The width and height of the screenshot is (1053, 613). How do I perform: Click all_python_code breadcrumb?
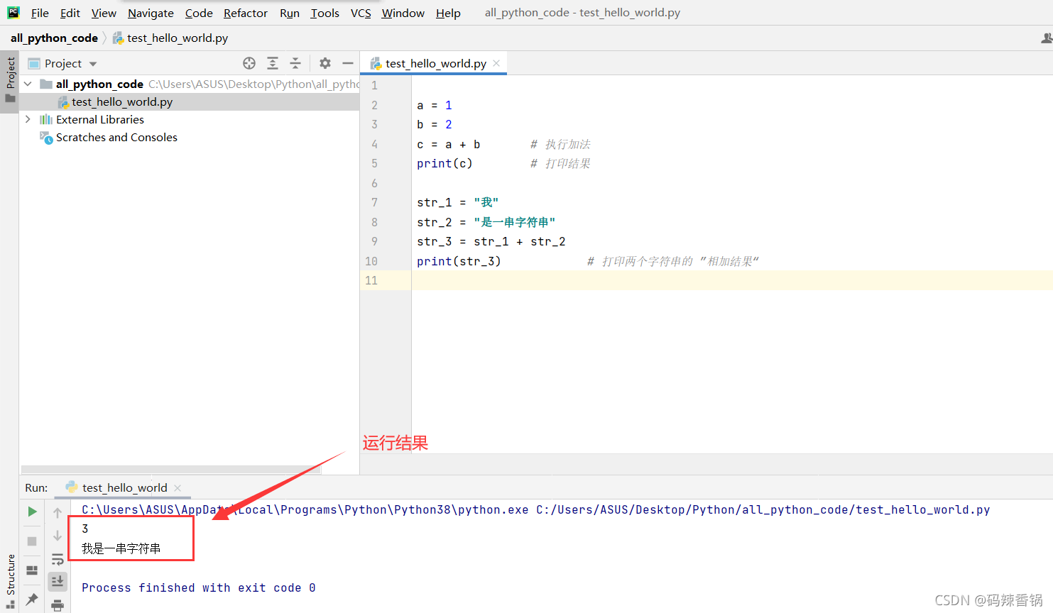coord(54,38)
